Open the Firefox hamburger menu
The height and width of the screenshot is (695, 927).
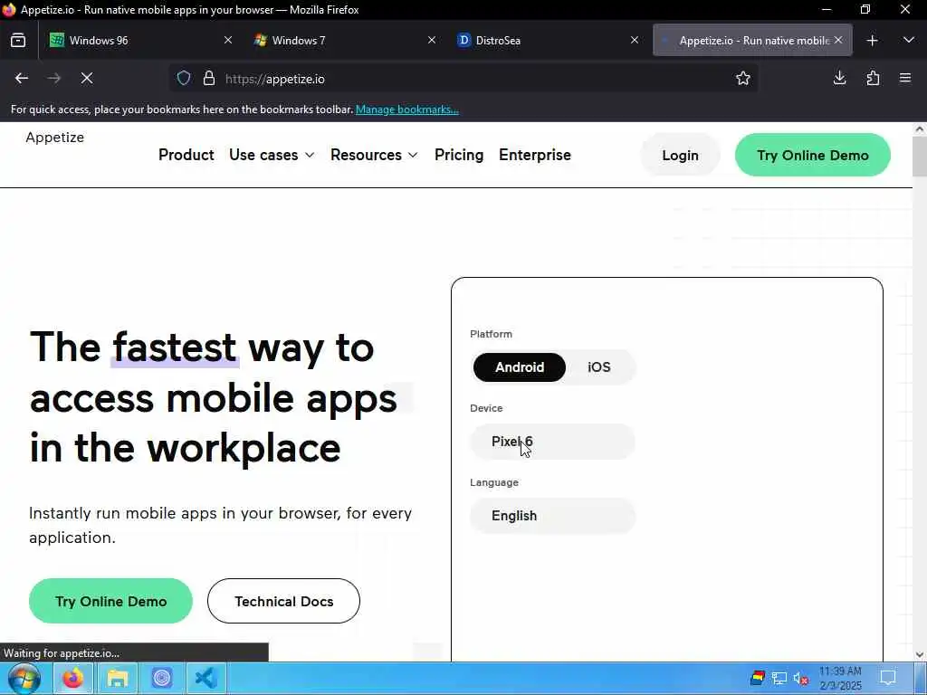pyautogui.click(x=905, y=78)
